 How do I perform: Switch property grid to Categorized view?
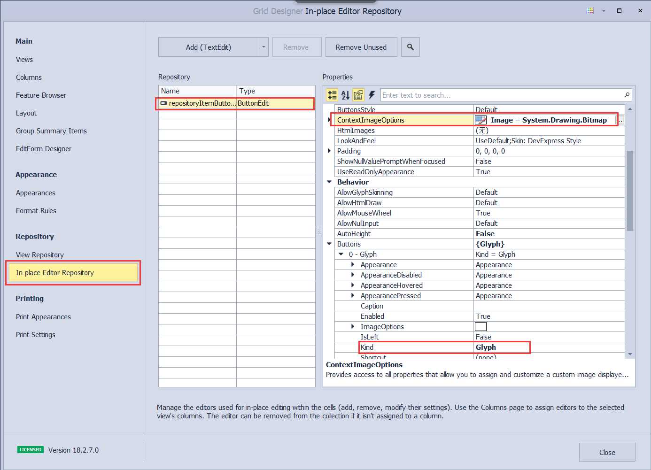[x=332, y=95]
